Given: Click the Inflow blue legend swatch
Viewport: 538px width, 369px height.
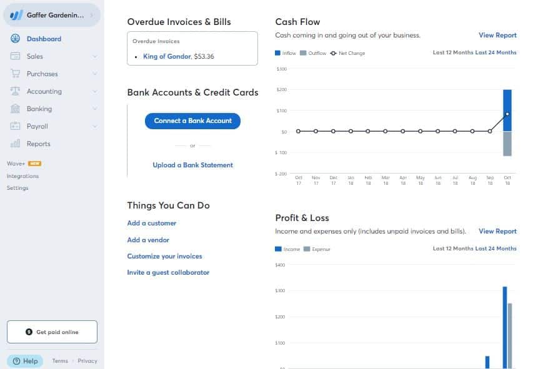Looking at the screenshot, I should [x=278, y=53].
